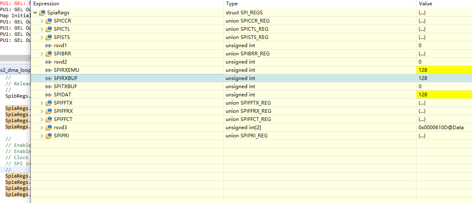Select the SPICTL row label
The image size is (472, 203).
pos(62,29)
